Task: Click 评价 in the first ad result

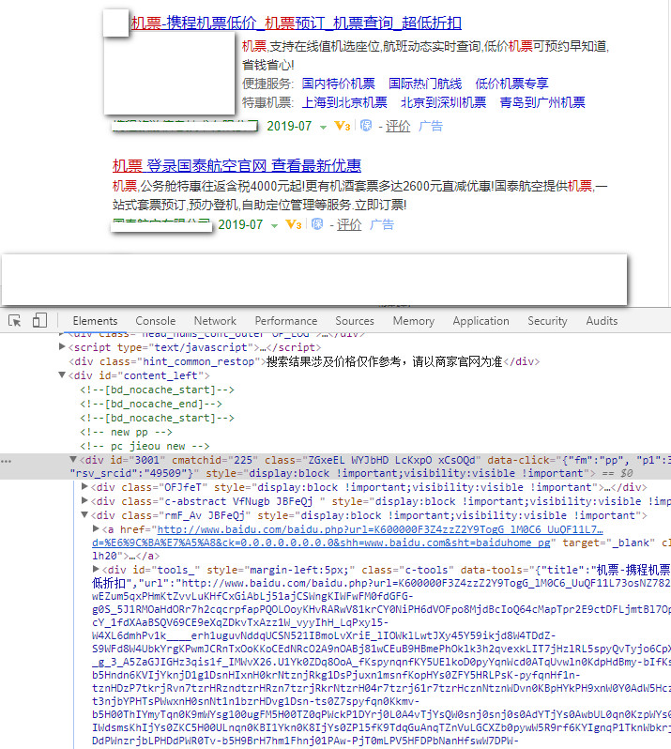Action: (x=398, y=126)
